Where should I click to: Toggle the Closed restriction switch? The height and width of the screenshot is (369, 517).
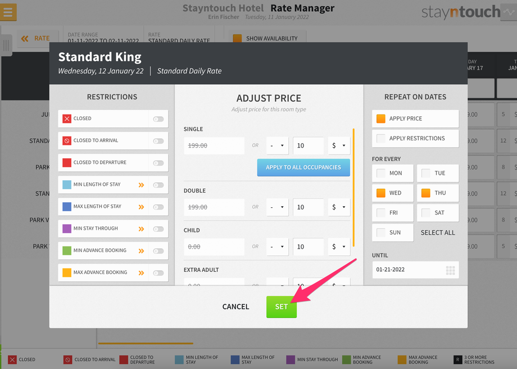pos(158,119)
